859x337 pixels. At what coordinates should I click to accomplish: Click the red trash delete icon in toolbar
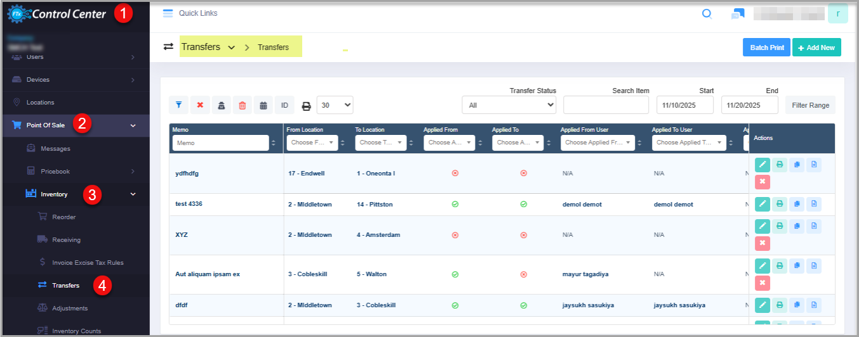click(x=242, y=105)
